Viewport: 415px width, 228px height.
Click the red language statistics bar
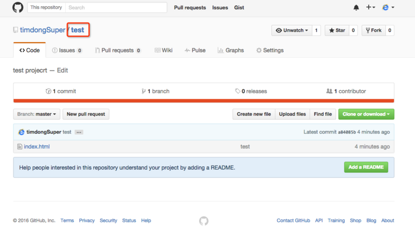click(x=204, y=101)
